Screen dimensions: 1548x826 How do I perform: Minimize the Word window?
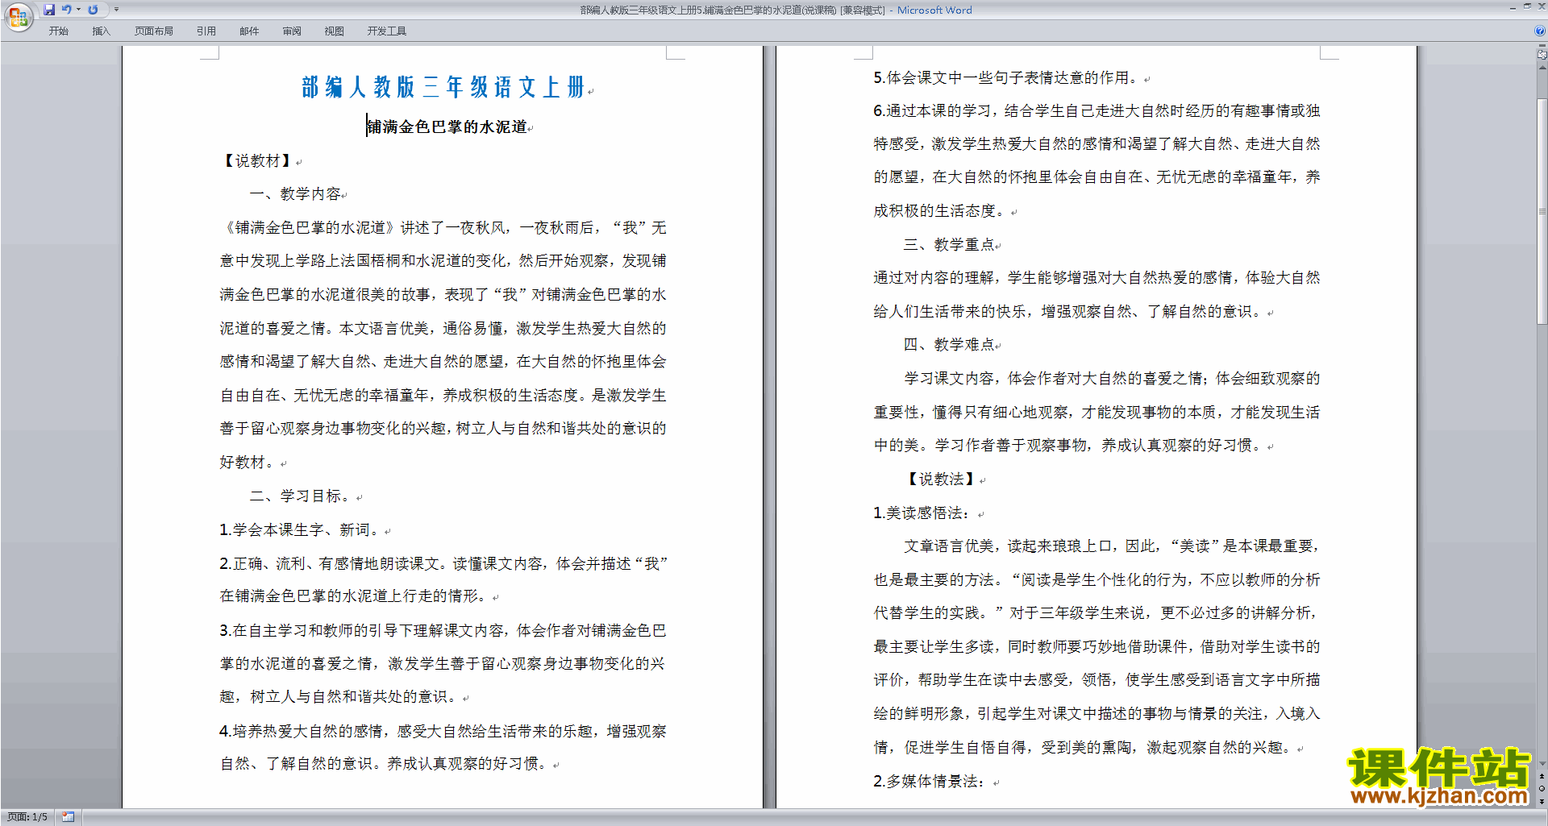[1513, 7]
